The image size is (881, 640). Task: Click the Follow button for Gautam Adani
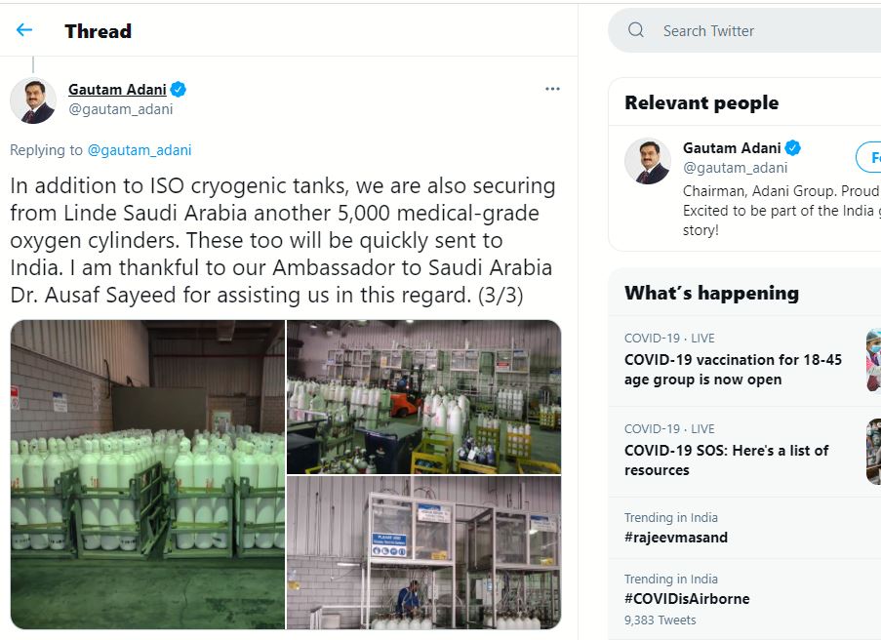tap(869, 157)
